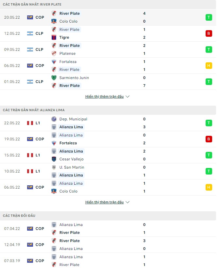This screenshot has width=219, height=268.
Task: Click green T badge for River Plate 4-0
Action: click(209, 17)
